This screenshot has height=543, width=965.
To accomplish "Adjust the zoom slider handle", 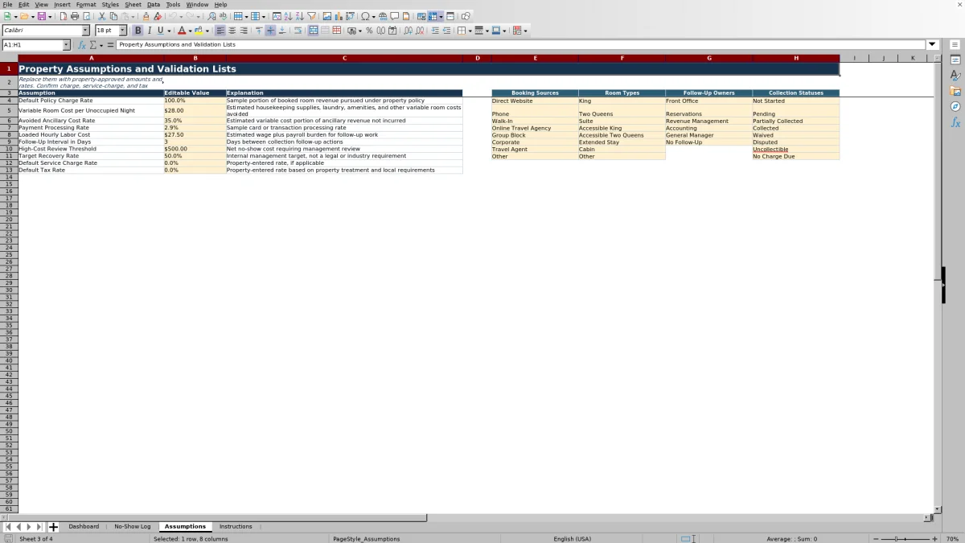I will click(896, 539).
